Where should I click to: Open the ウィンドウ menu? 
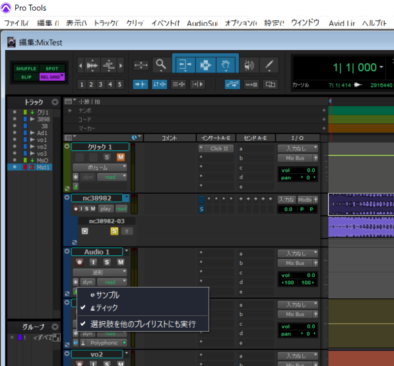pyautogui.click(x=305, y=23)
